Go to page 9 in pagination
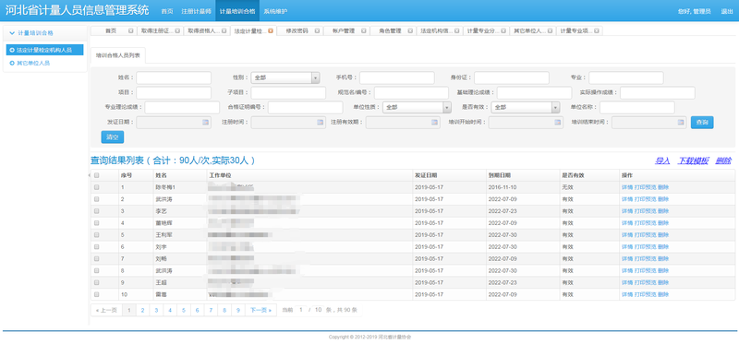This screenshot has width=739, height=344. pyautogui.click(x=238, y=310)
